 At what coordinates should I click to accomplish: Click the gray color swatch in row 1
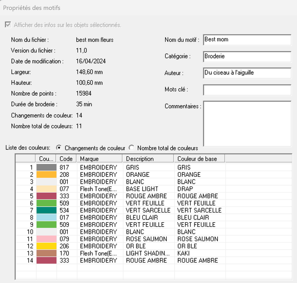coord(46,167)
